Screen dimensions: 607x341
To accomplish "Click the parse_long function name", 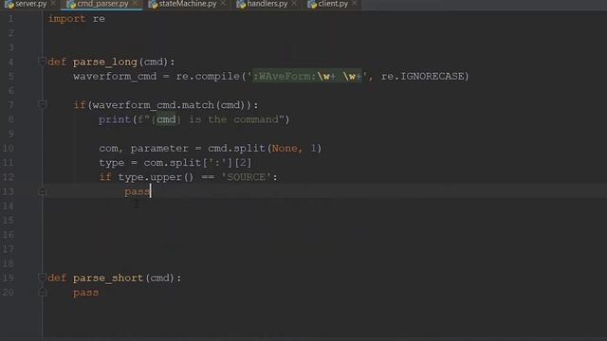I will click(x=105, y=62).
